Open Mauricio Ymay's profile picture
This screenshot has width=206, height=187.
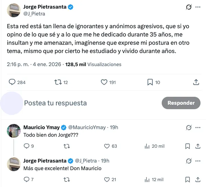(x=14, y=131)
